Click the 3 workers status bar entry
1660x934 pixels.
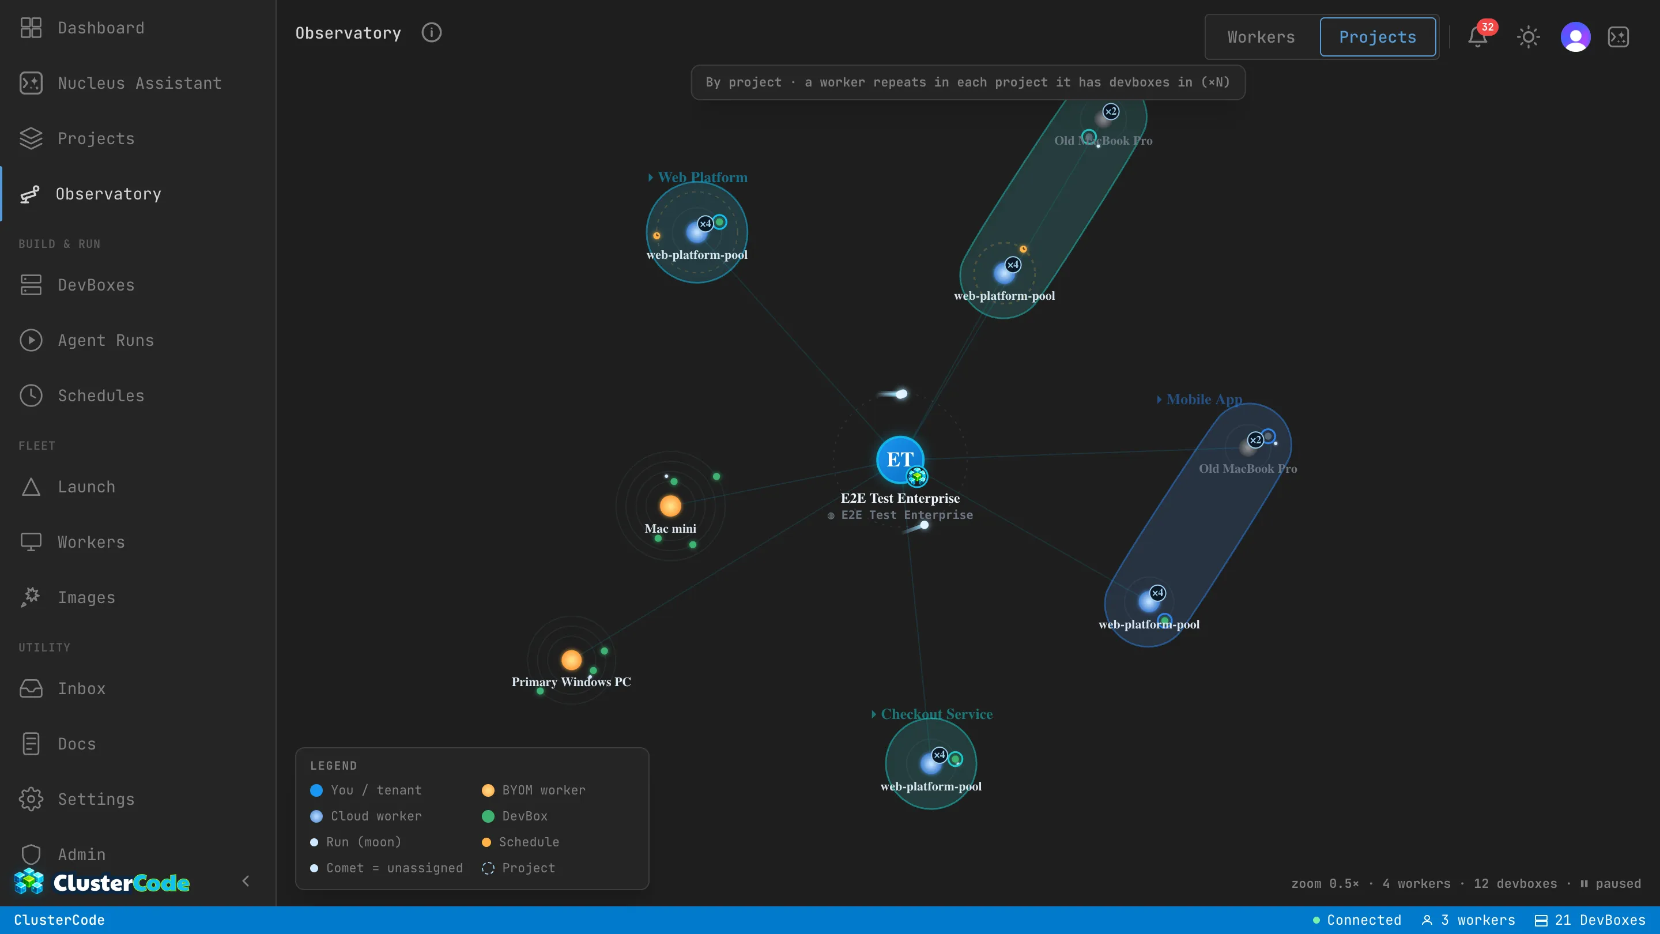1469,921
